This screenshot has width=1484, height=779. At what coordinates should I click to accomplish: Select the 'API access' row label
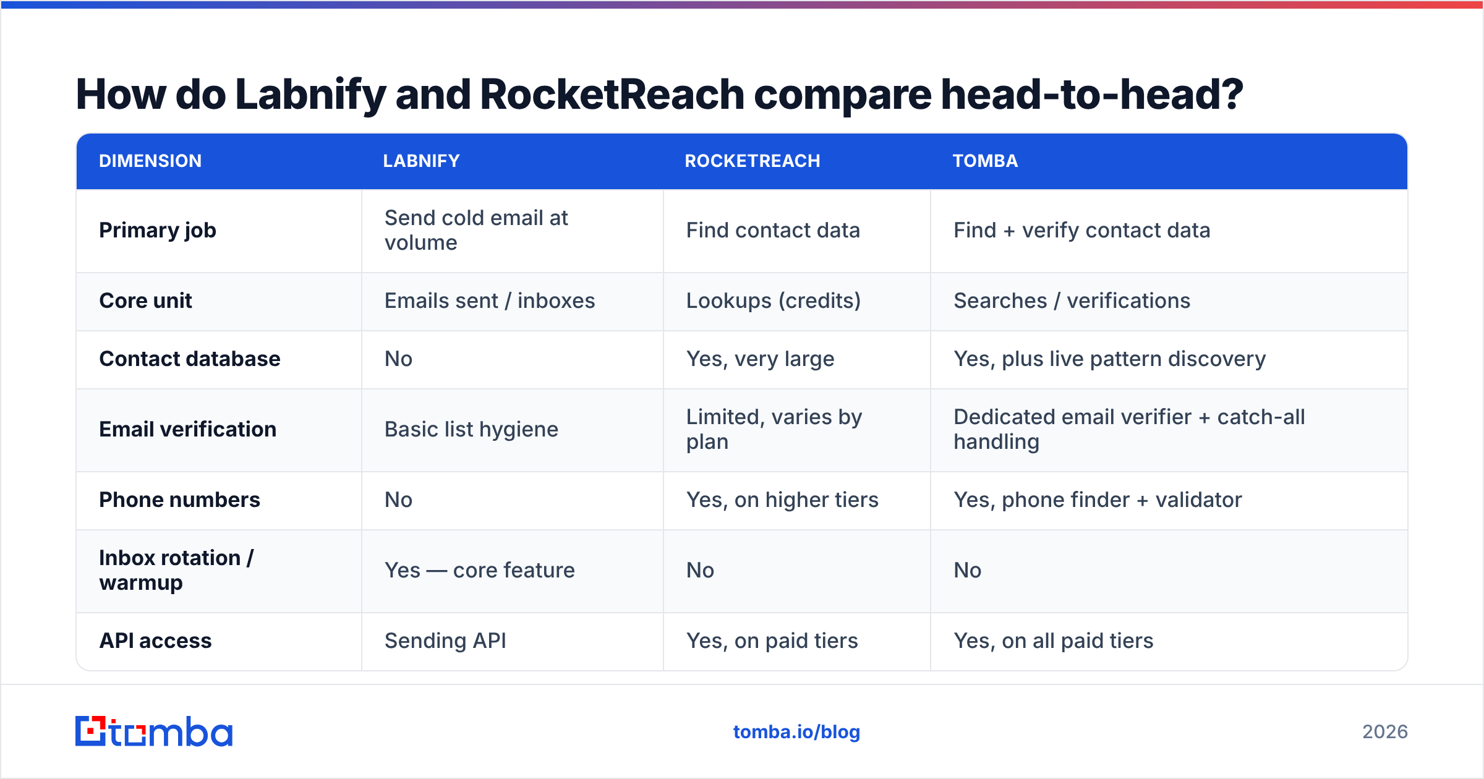(155, 641)
